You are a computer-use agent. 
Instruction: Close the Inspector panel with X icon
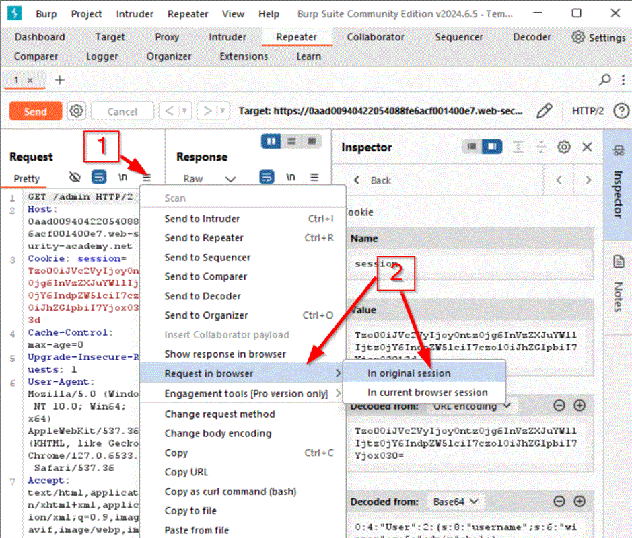click(587, 147)
